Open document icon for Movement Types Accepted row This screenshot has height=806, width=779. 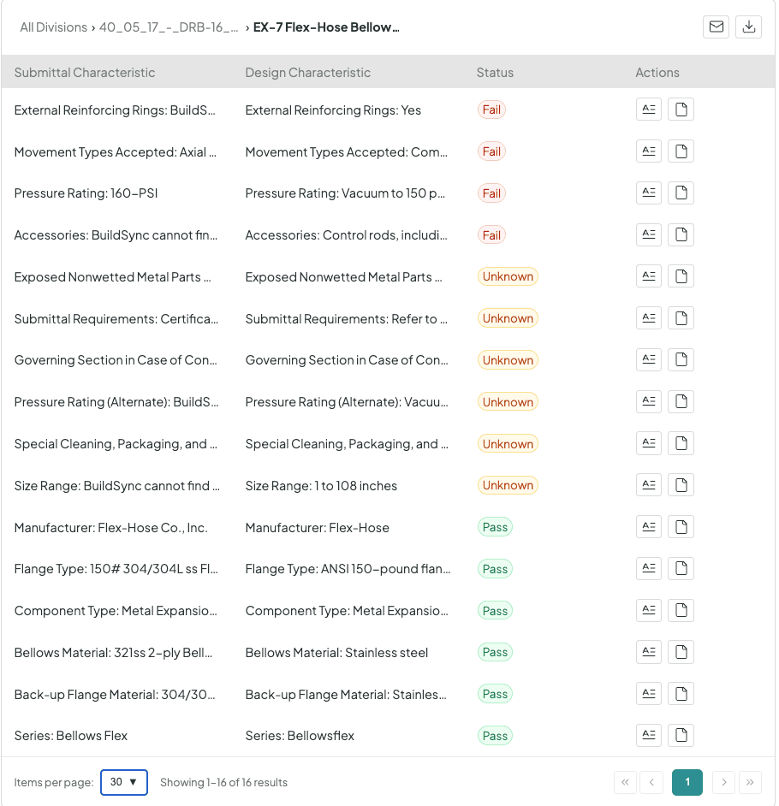(681, 151)
